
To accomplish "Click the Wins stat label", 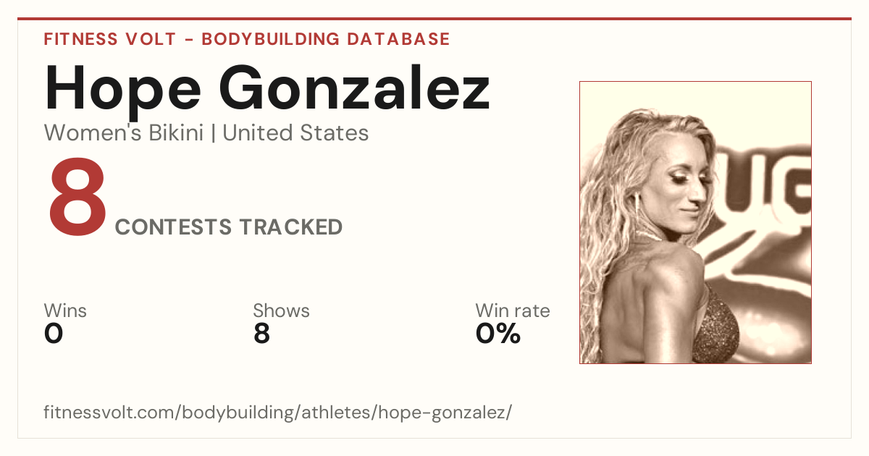I will tap(65, 311).
